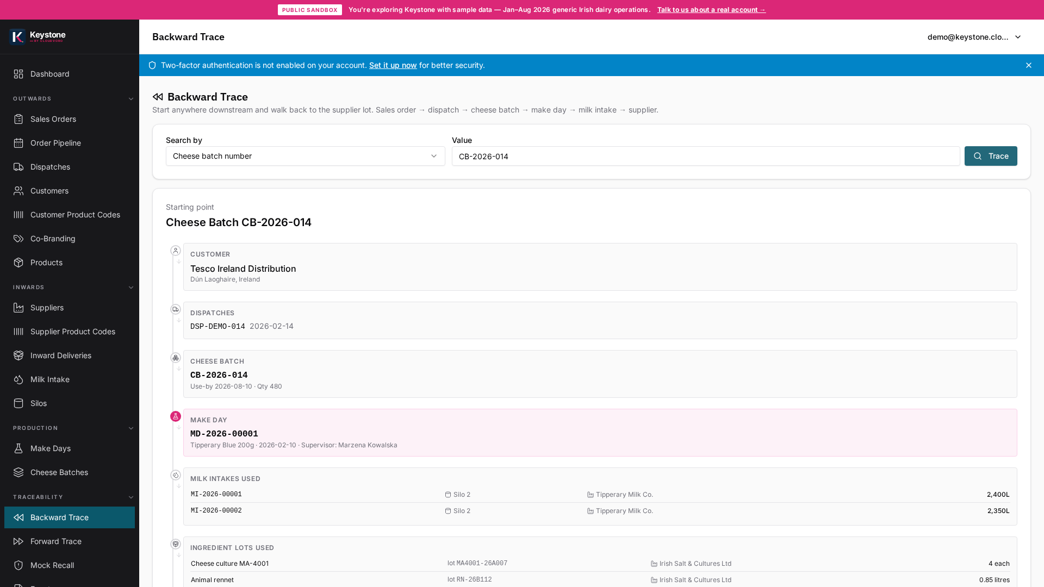Go to Sales Orders page
1044x587 pixels.
click(70, 119)
